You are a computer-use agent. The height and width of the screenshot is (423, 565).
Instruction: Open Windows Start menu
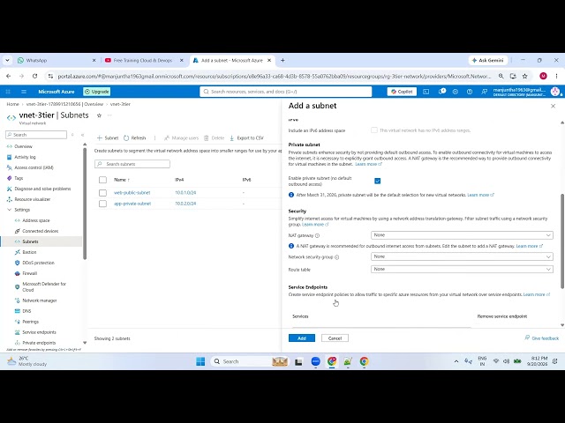tap(200, 361)
